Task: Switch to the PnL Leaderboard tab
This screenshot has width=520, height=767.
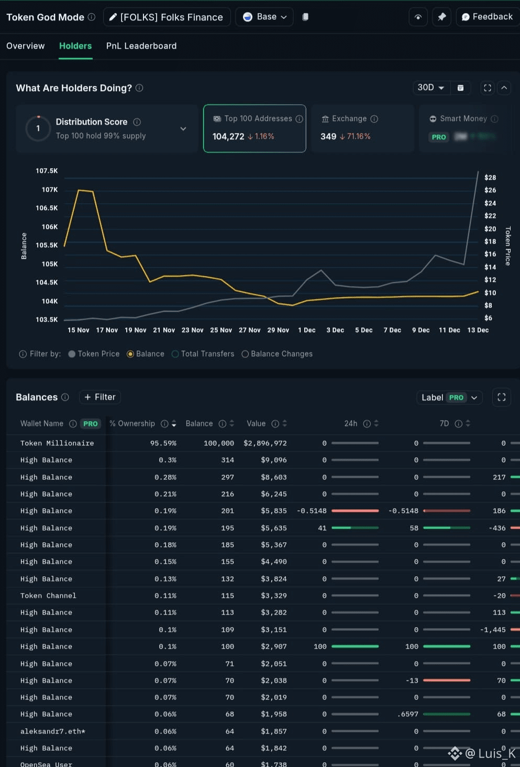Action: (141, 46)
